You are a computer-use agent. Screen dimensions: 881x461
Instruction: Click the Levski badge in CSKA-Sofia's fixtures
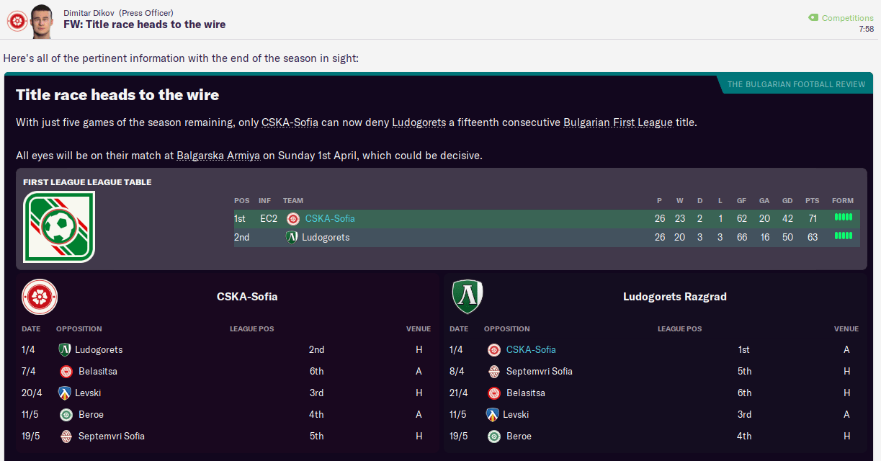pos(66,393)
